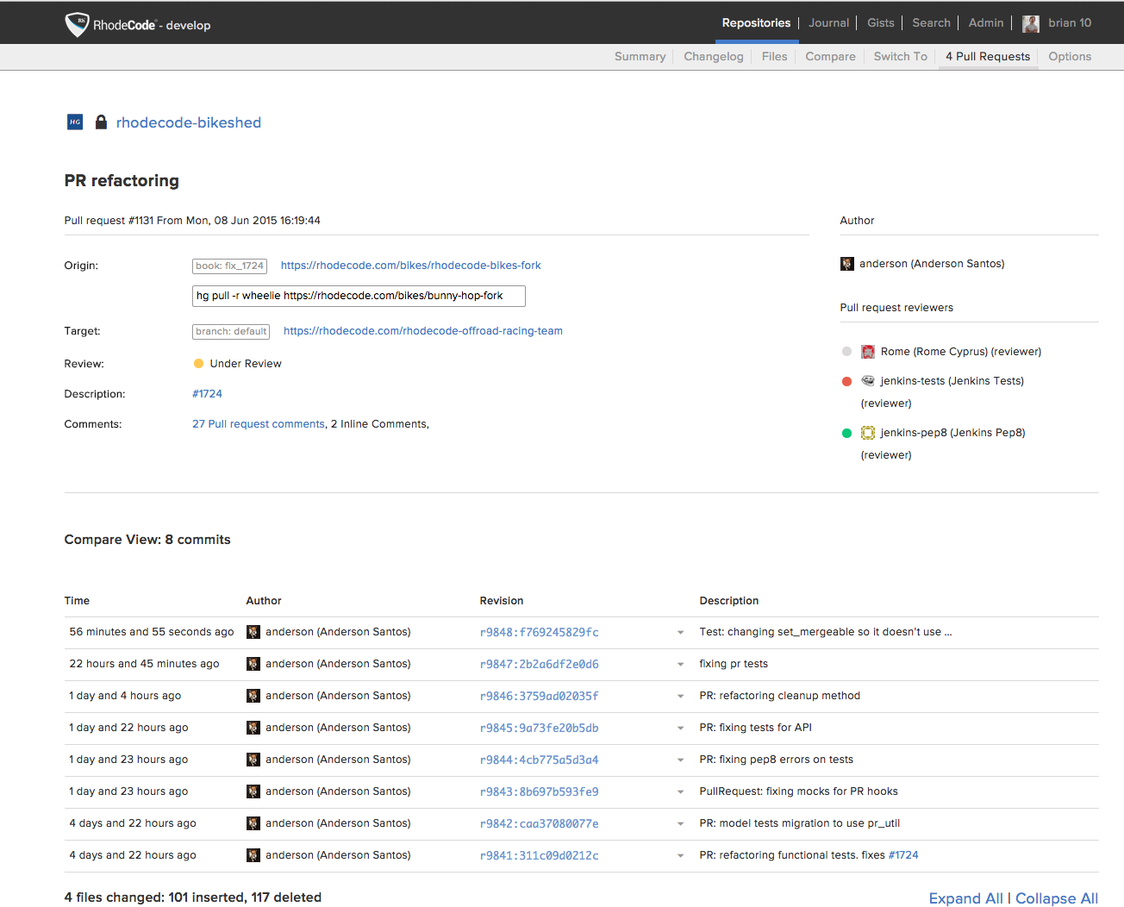This screenshot has width=1124, height=907.
Task: Click author avatar in r9844 commit row
Action: click(253, 760)
